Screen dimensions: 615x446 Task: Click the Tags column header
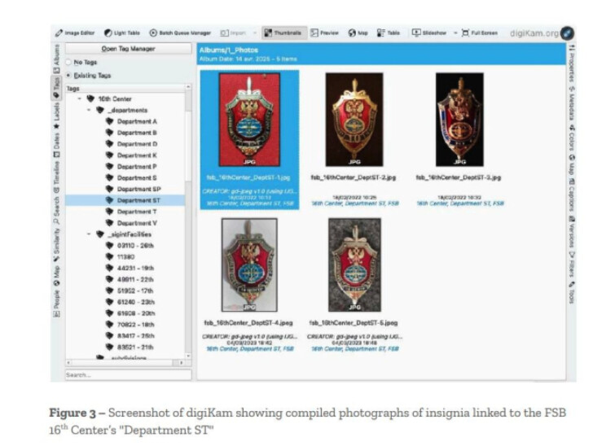125,89
